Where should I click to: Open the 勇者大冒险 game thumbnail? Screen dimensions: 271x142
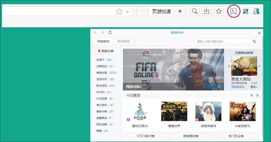pos(244,66)
